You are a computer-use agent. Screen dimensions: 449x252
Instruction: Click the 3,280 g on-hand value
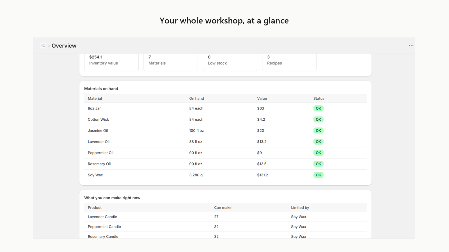click(196, 175)
